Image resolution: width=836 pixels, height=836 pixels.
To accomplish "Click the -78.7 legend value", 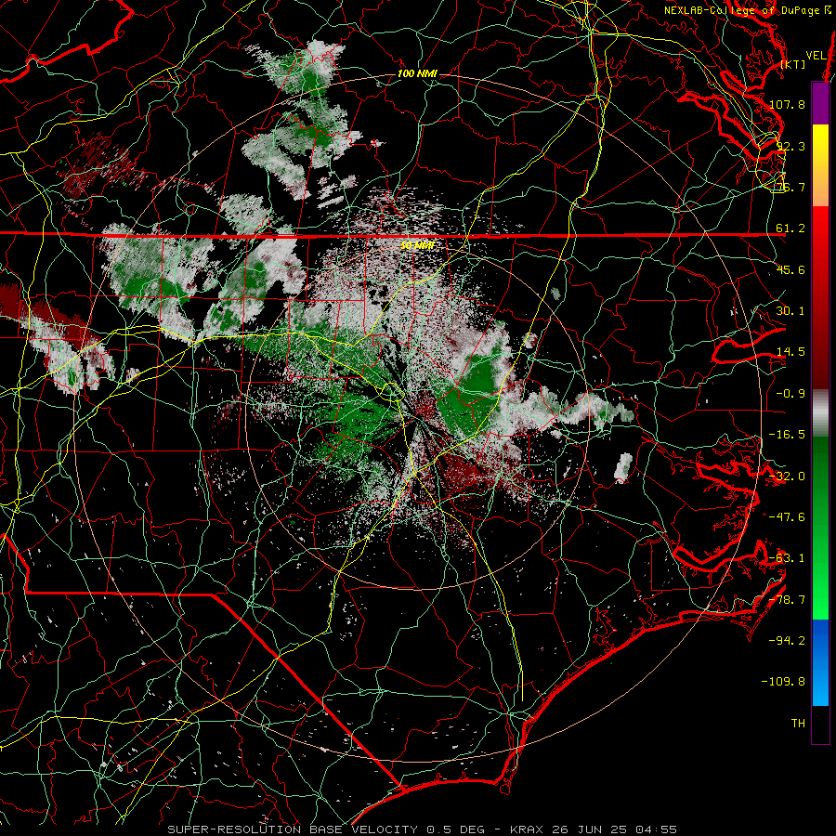I will coord(787,600).
